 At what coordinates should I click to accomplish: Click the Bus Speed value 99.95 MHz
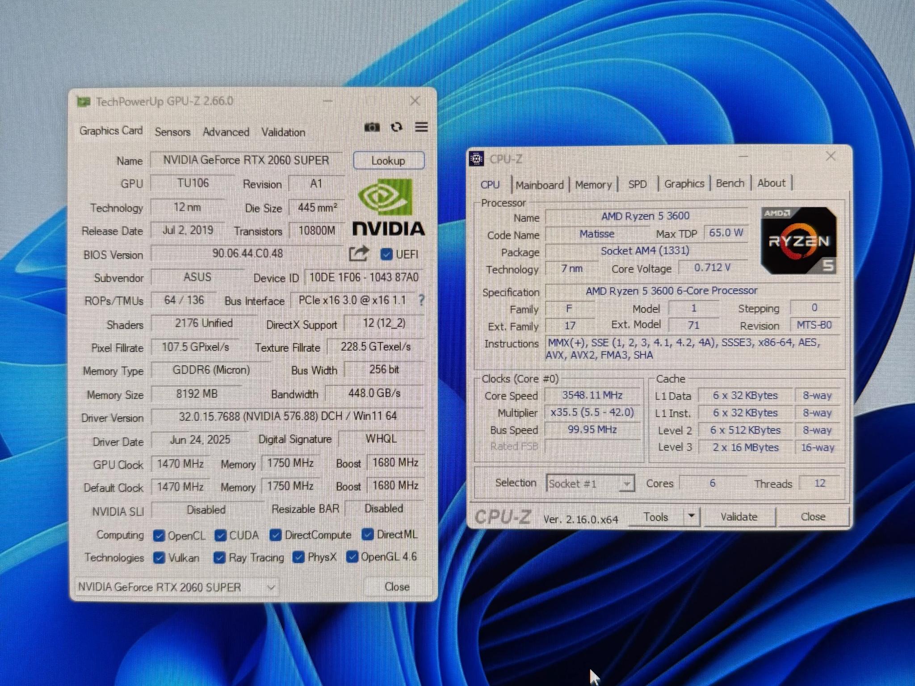click(592, 429)
